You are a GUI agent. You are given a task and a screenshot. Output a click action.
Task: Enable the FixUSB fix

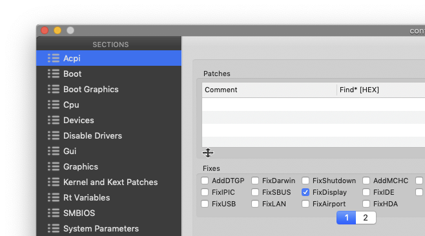pyautogui.click(x=205, y=204)
